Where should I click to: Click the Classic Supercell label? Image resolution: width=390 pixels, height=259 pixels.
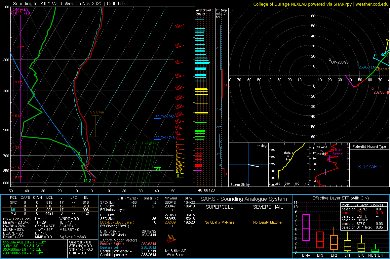click(x=337, y=152)
